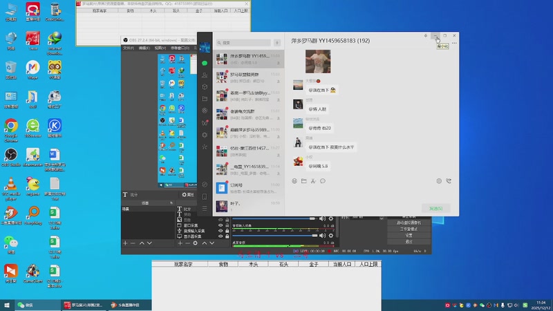Screen dimensions: 553x311
Task: Move selected OBS source down
Action: click(212, 243)
